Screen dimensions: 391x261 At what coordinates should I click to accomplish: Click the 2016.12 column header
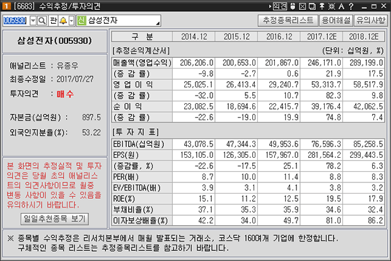[x=279, y=36]
